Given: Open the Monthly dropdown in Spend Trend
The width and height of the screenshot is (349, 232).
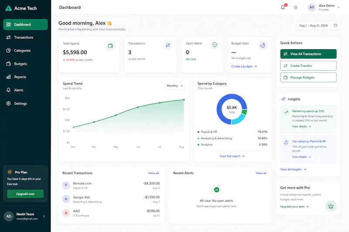Looking at the screenshot, I should pos(175,86).
